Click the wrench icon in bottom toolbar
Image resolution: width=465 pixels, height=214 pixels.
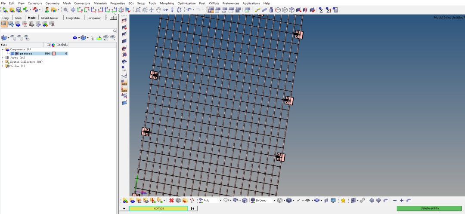(x=362, y=200)
